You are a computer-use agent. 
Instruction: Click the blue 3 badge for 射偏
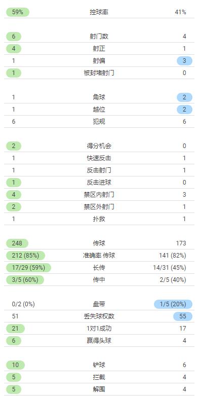tap(184, 61)
